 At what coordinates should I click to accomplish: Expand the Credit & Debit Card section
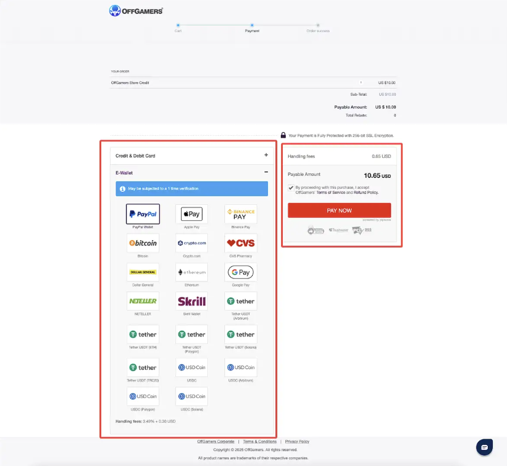point(191,156)
